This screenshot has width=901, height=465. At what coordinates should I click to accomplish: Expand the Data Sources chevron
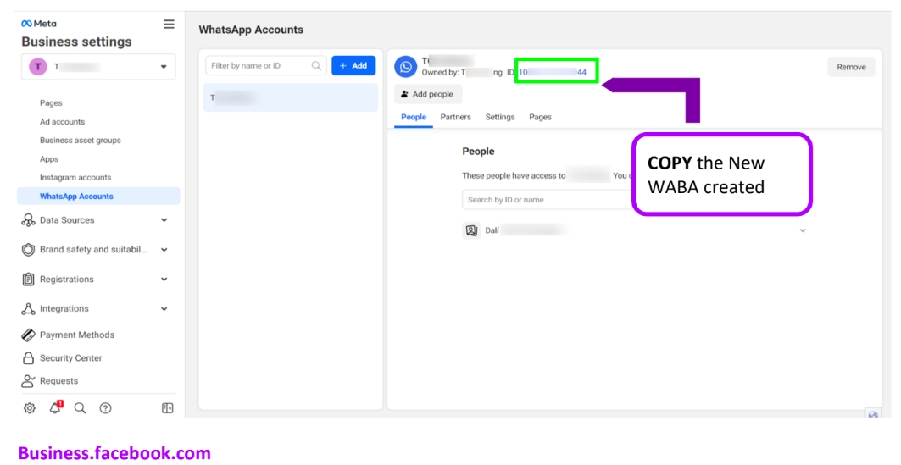click(x=164, y=220)
